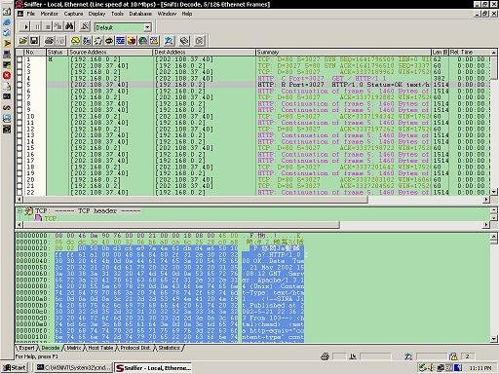Click the Address Book toolbar icon
This screenshot has width=499, height=374.
click(184, 41)
